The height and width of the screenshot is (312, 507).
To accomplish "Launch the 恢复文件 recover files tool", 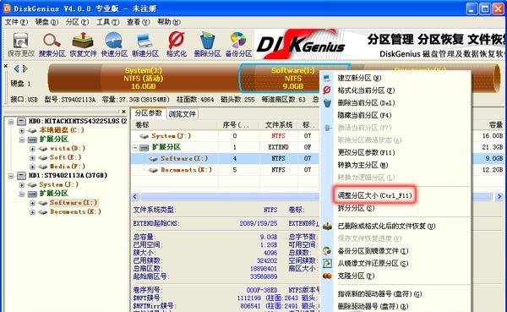I will 83,45.
